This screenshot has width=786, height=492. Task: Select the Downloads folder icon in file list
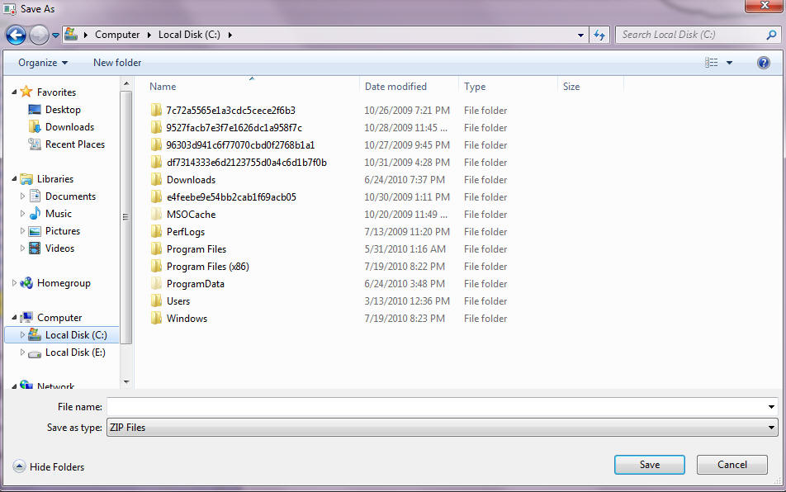coord(156,179)
